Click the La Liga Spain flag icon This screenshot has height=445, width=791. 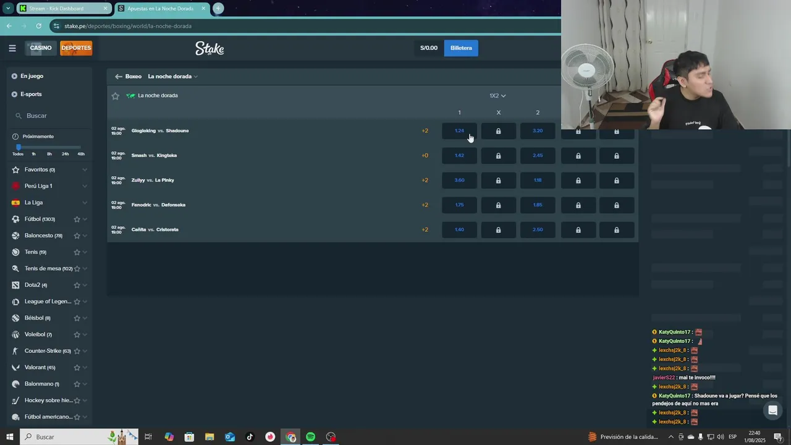pos(15,203)
